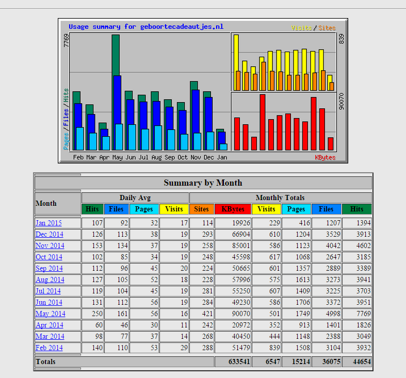Click the 'Sites' legend label in chart
Viewport: 406px width, 378px height.
click(327, 28)
